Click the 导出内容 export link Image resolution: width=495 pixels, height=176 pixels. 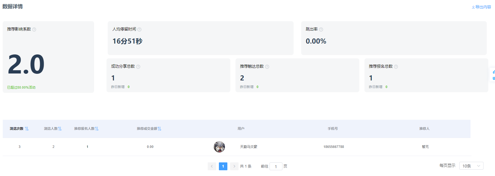(x=481, y=7)
